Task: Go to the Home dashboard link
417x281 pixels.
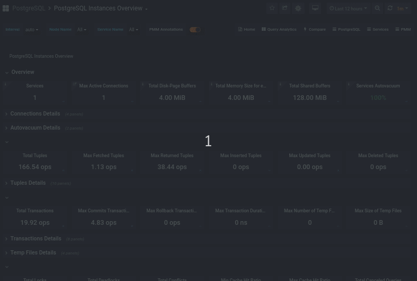Action: pyautogui.click(x=247, y=30)
